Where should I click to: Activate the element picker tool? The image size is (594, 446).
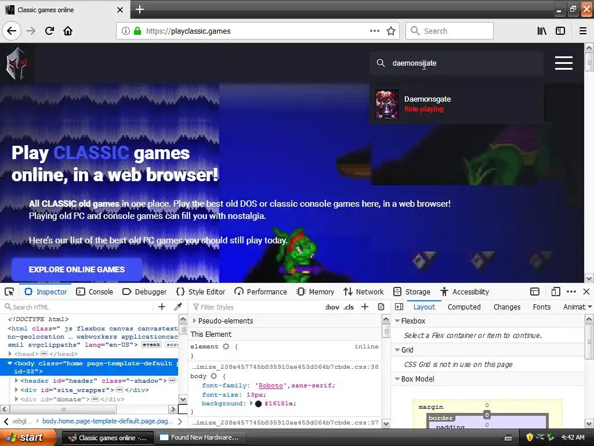click(9, 292)
